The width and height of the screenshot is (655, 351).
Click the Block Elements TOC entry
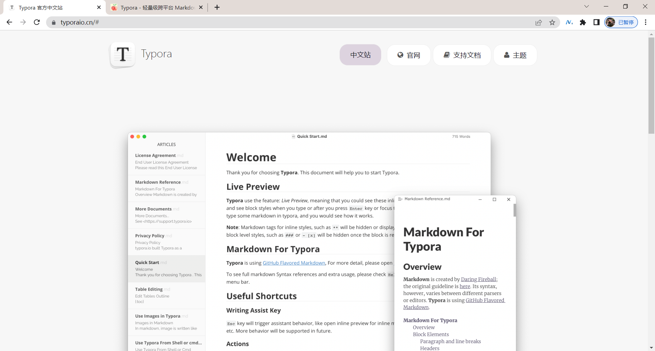pyautogui.click(x=431, y=335)
